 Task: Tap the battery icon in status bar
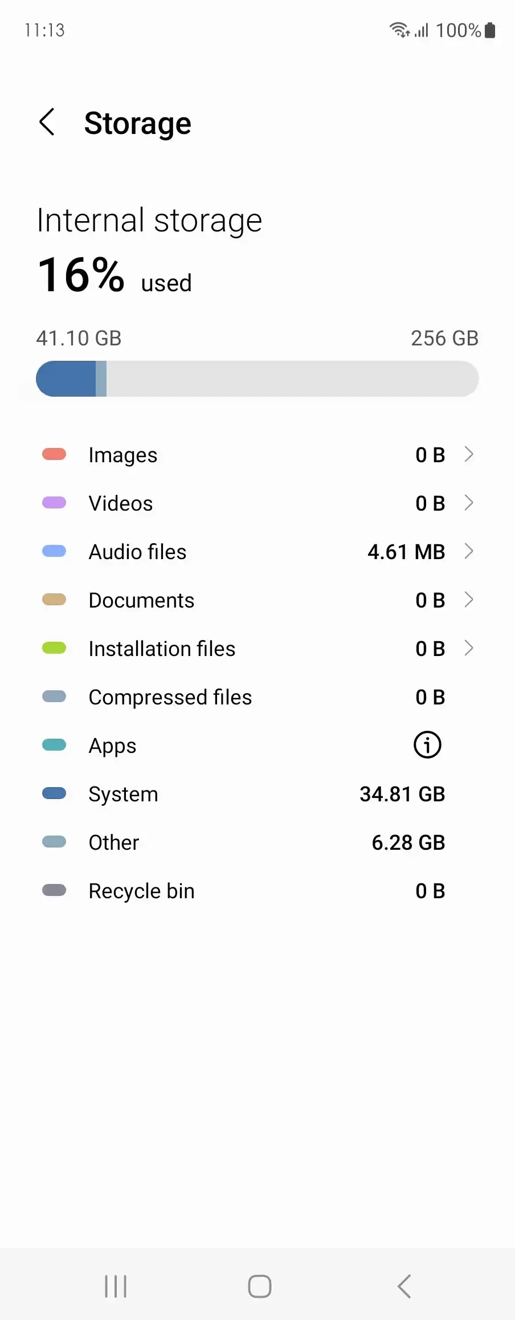pyautogui.click(x=490, y=30)
